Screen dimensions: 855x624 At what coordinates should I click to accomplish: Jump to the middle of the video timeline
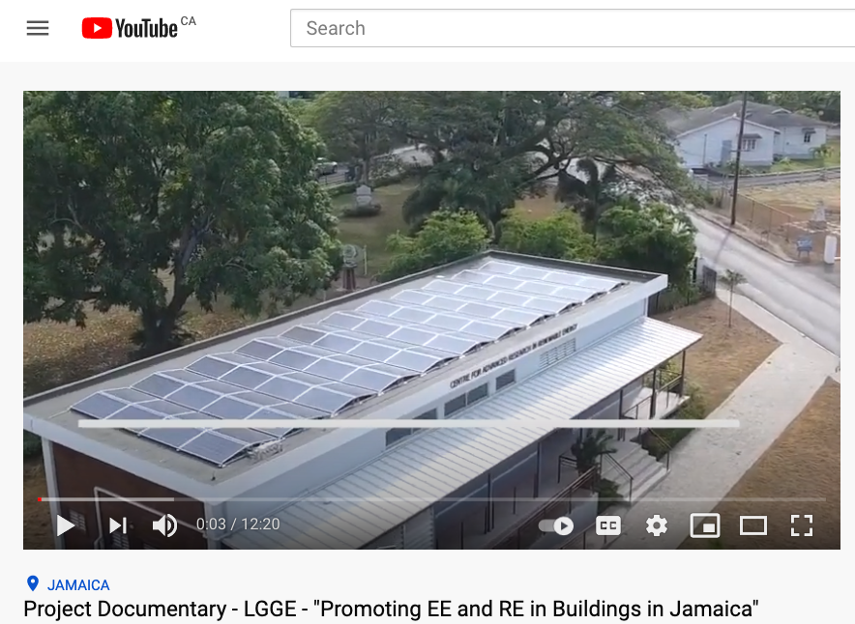tap(431, 499)
